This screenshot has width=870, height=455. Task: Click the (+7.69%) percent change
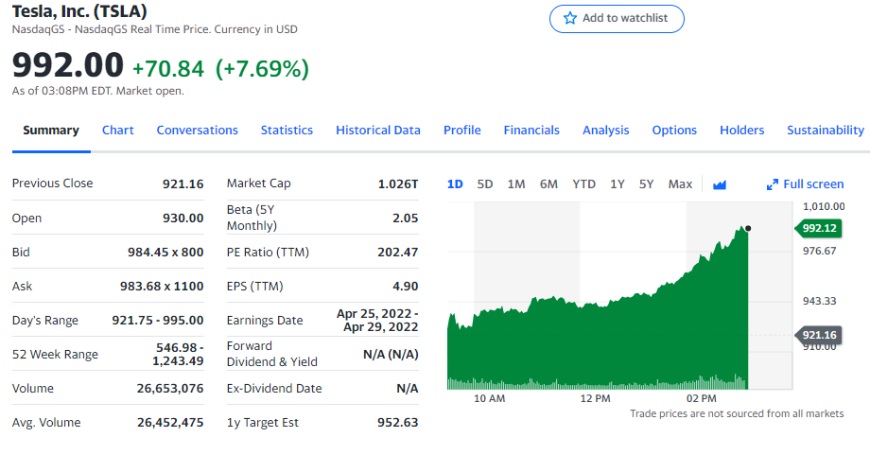[x=262, y=69]
